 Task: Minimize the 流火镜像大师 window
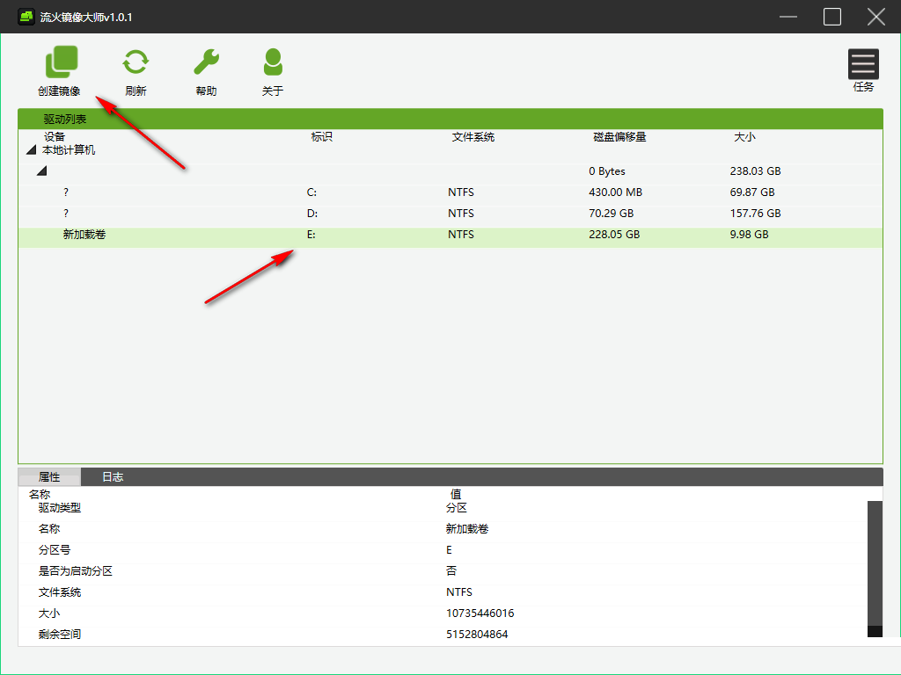(788, 17)
